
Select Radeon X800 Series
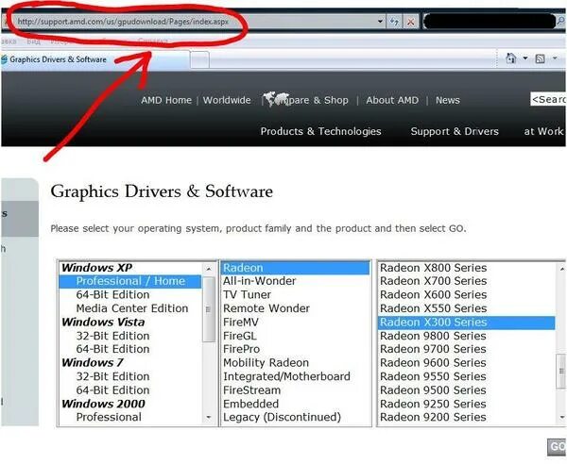[x=467, y=268]
